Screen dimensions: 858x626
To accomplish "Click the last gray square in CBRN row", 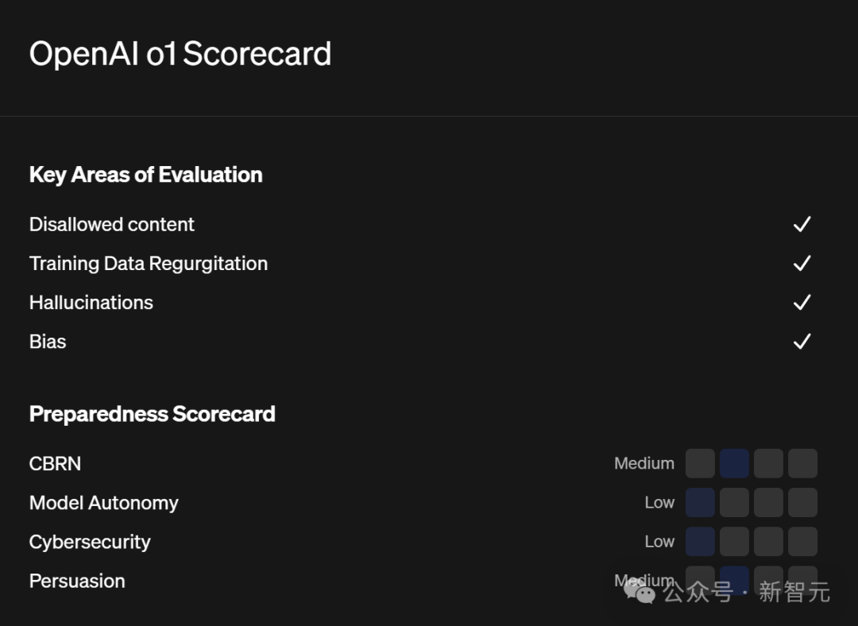I will point(802,463).
